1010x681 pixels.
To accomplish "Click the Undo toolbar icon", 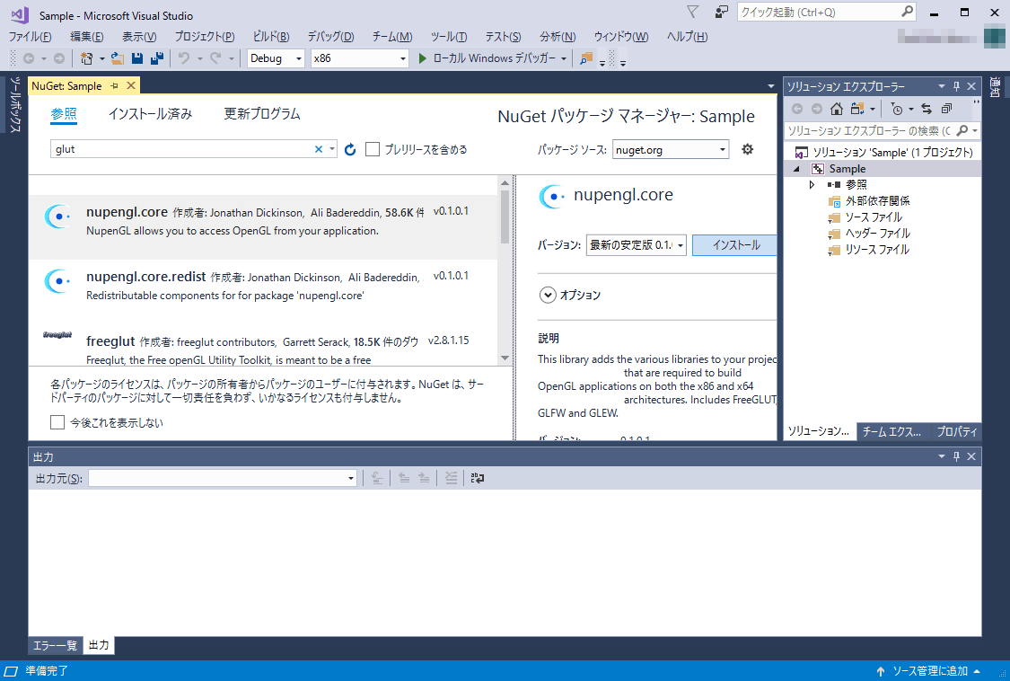I will point(184,58).
